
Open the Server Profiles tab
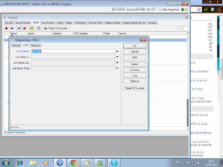23,23
